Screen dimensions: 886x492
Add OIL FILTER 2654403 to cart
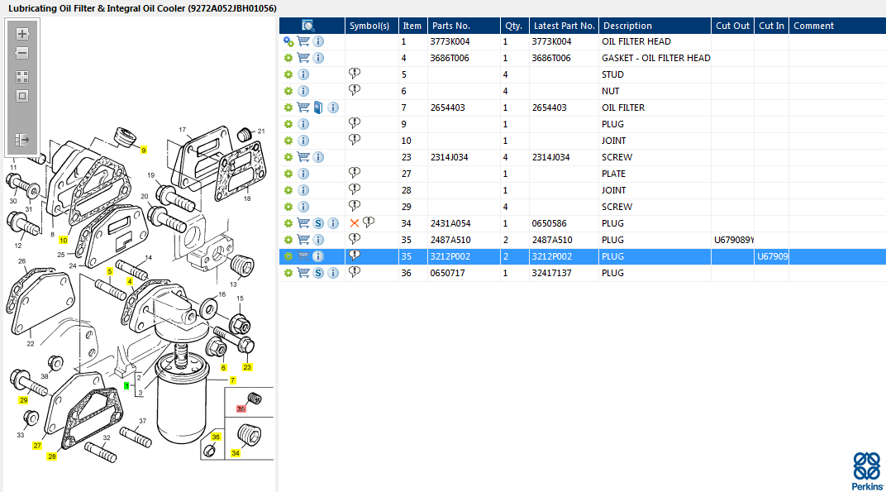[303, 107]
